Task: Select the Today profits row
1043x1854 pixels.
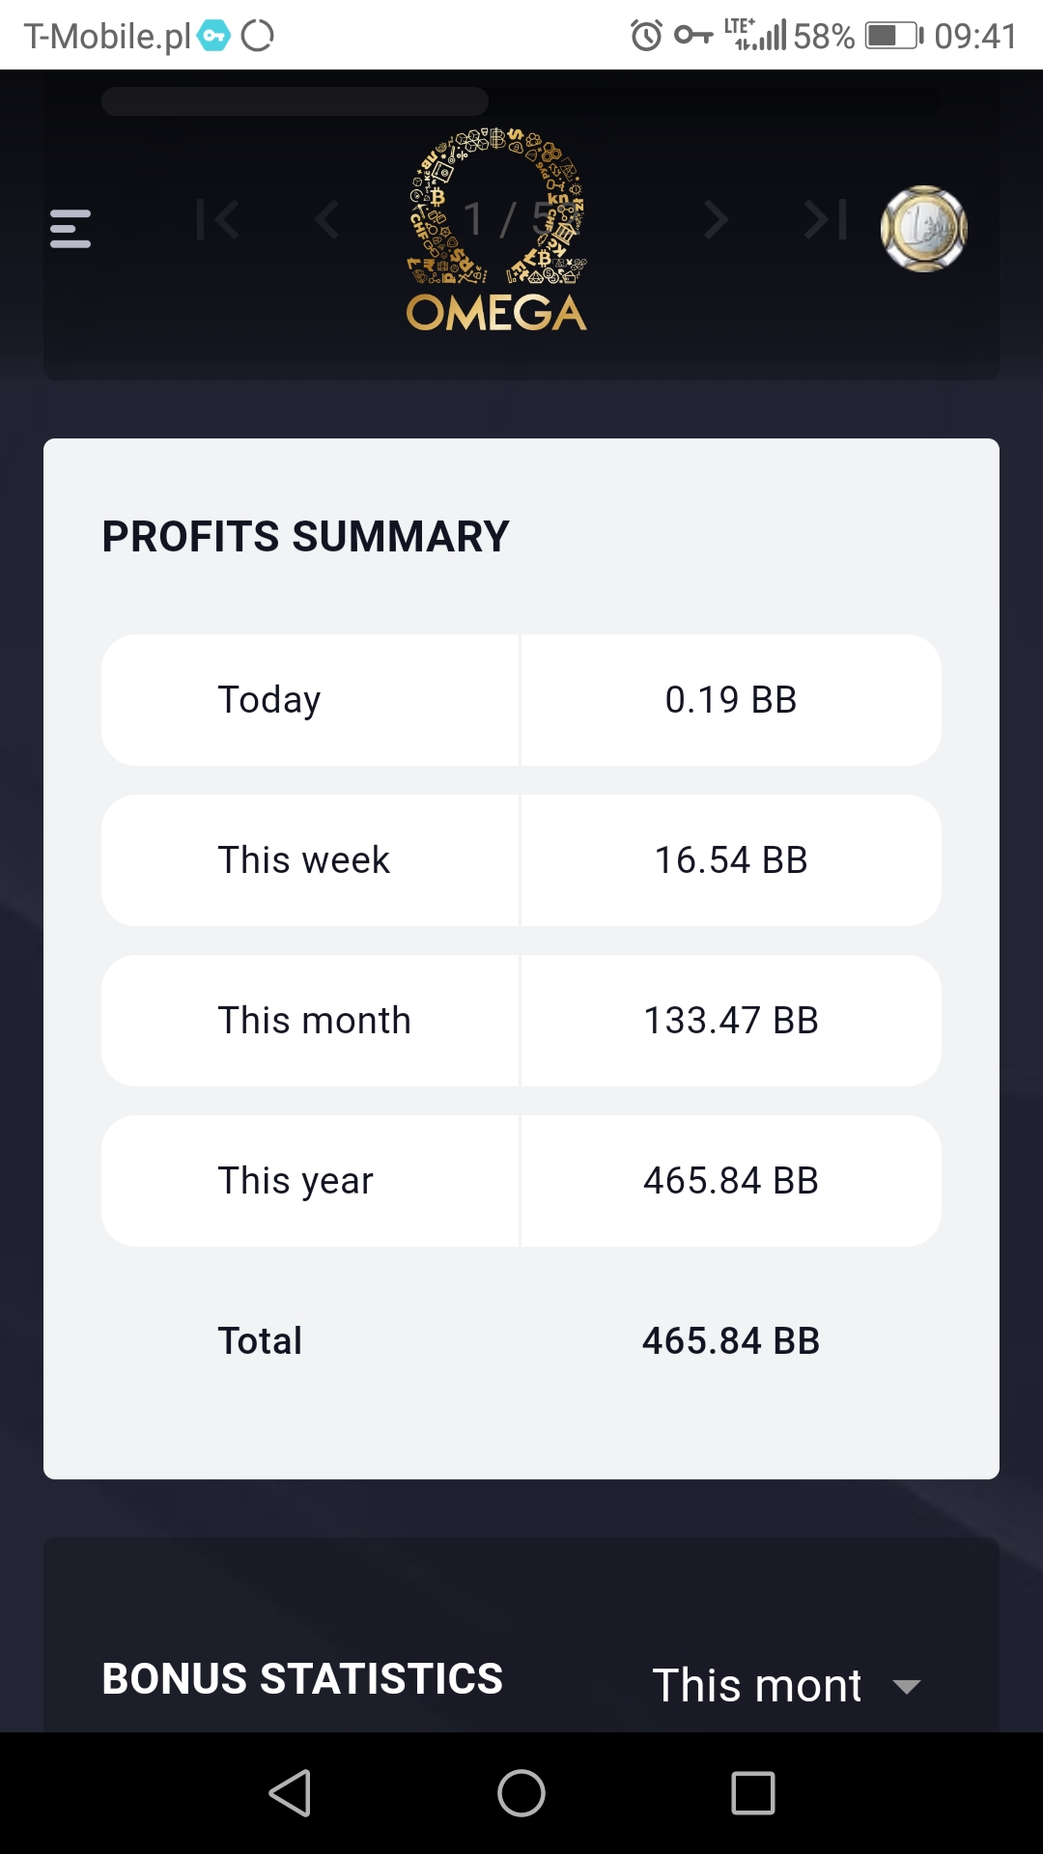Action: [521, 700]
